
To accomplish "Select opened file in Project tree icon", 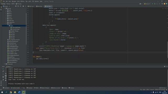I will click(16, 6).
